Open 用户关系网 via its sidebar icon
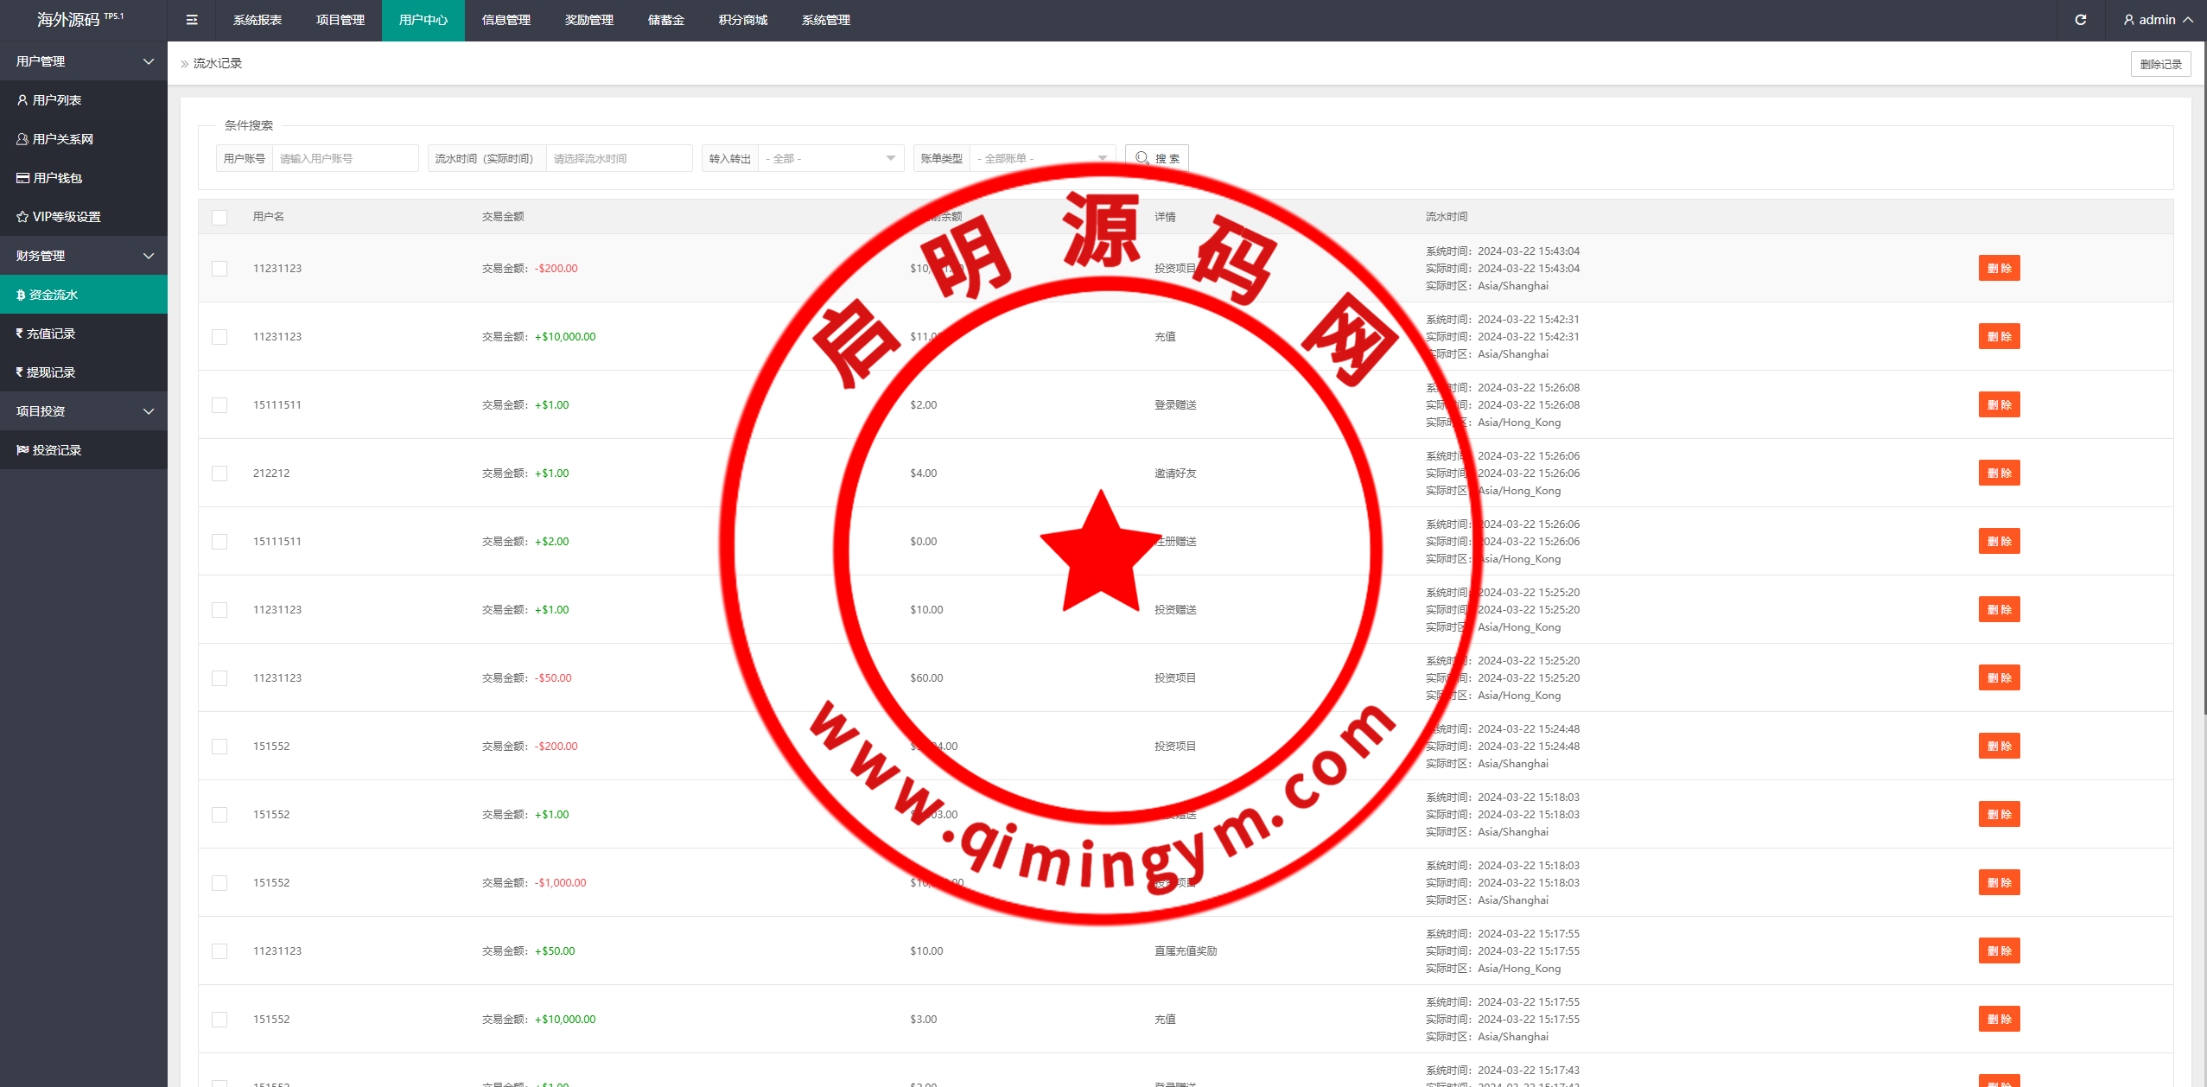Image resolution: width=2207 pixels, height=1087 pixels. tap(22, 139)
